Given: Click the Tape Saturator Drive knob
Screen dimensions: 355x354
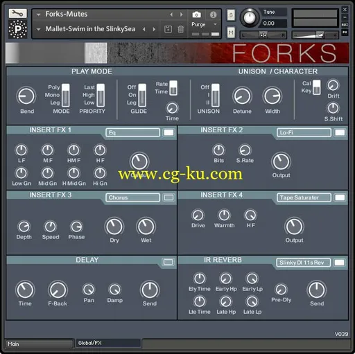Looking at the screenshot, I should 198,215.
